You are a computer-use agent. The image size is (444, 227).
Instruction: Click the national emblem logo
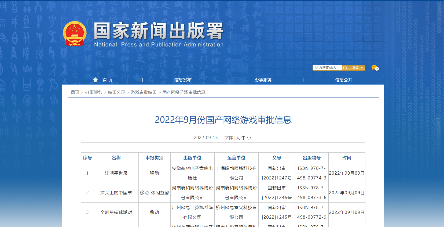click(x=75, y=34)
